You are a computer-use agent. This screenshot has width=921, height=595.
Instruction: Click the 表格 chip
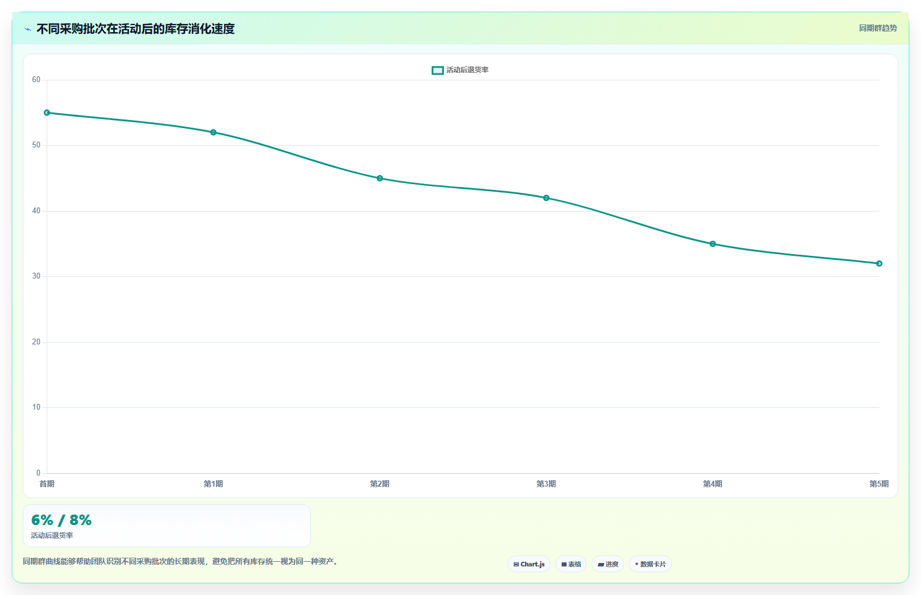pos(571,564)
